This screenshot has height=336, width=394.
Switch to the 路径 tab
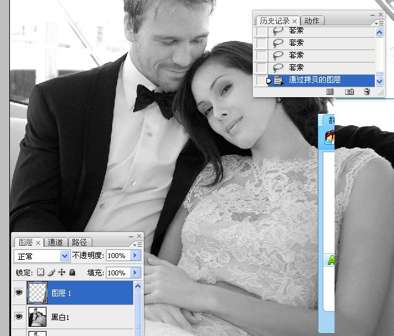coord(79,242)
